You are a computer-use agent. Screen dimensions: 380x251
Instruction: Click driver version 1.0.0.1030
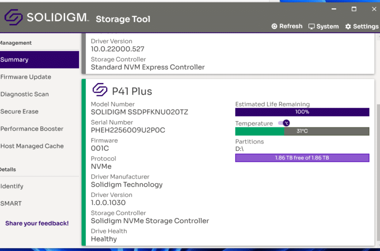[108, 202]
